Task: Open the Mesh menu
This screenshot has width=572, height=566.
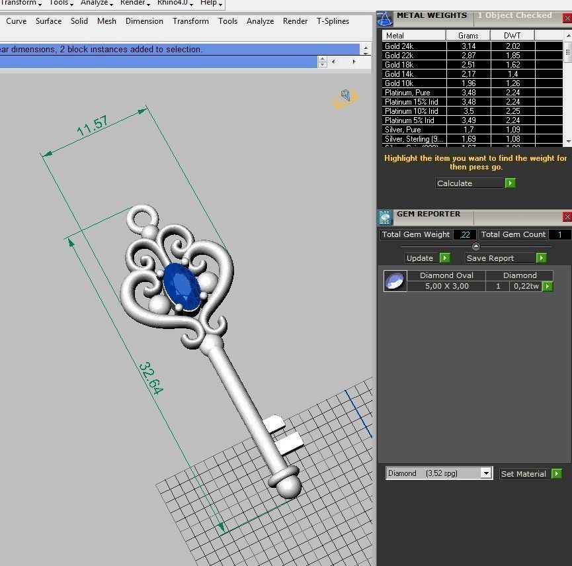Action: coord(106,21)
